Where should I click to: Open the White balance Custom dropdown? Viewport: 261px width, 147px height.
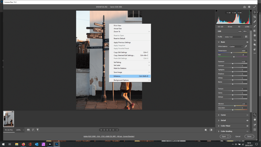[236, 46]
